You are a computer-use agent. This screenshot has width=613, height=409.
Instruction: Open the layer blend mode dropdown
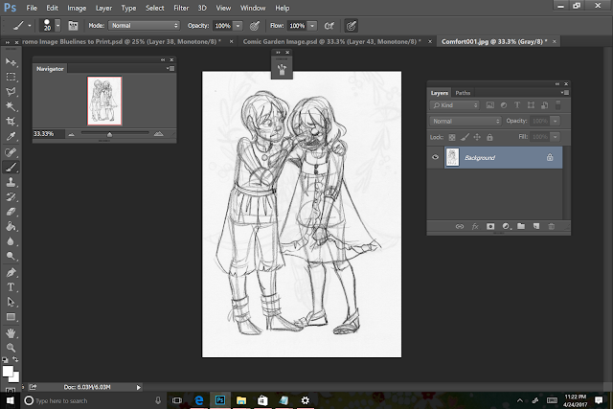click(x=465, y=122)
